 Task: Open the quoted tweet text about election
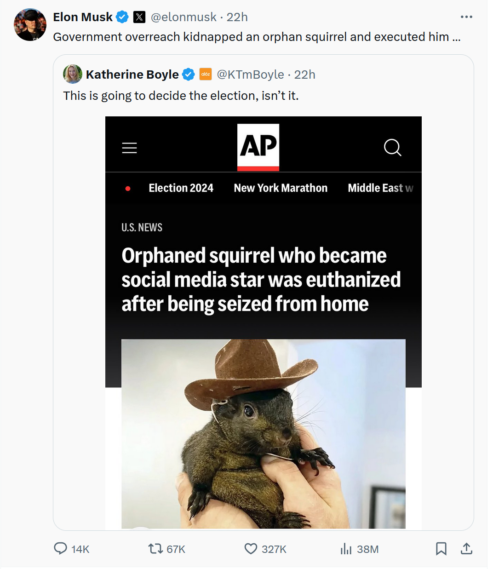point(181,96)
